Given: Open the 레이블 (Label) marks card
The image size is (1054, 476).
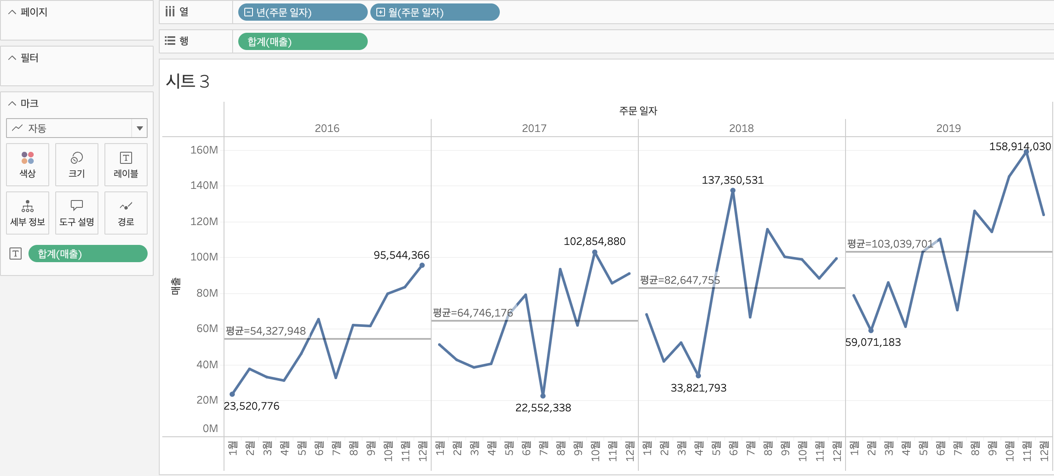Looking at the screenshot, I should [x=126, y=165].
